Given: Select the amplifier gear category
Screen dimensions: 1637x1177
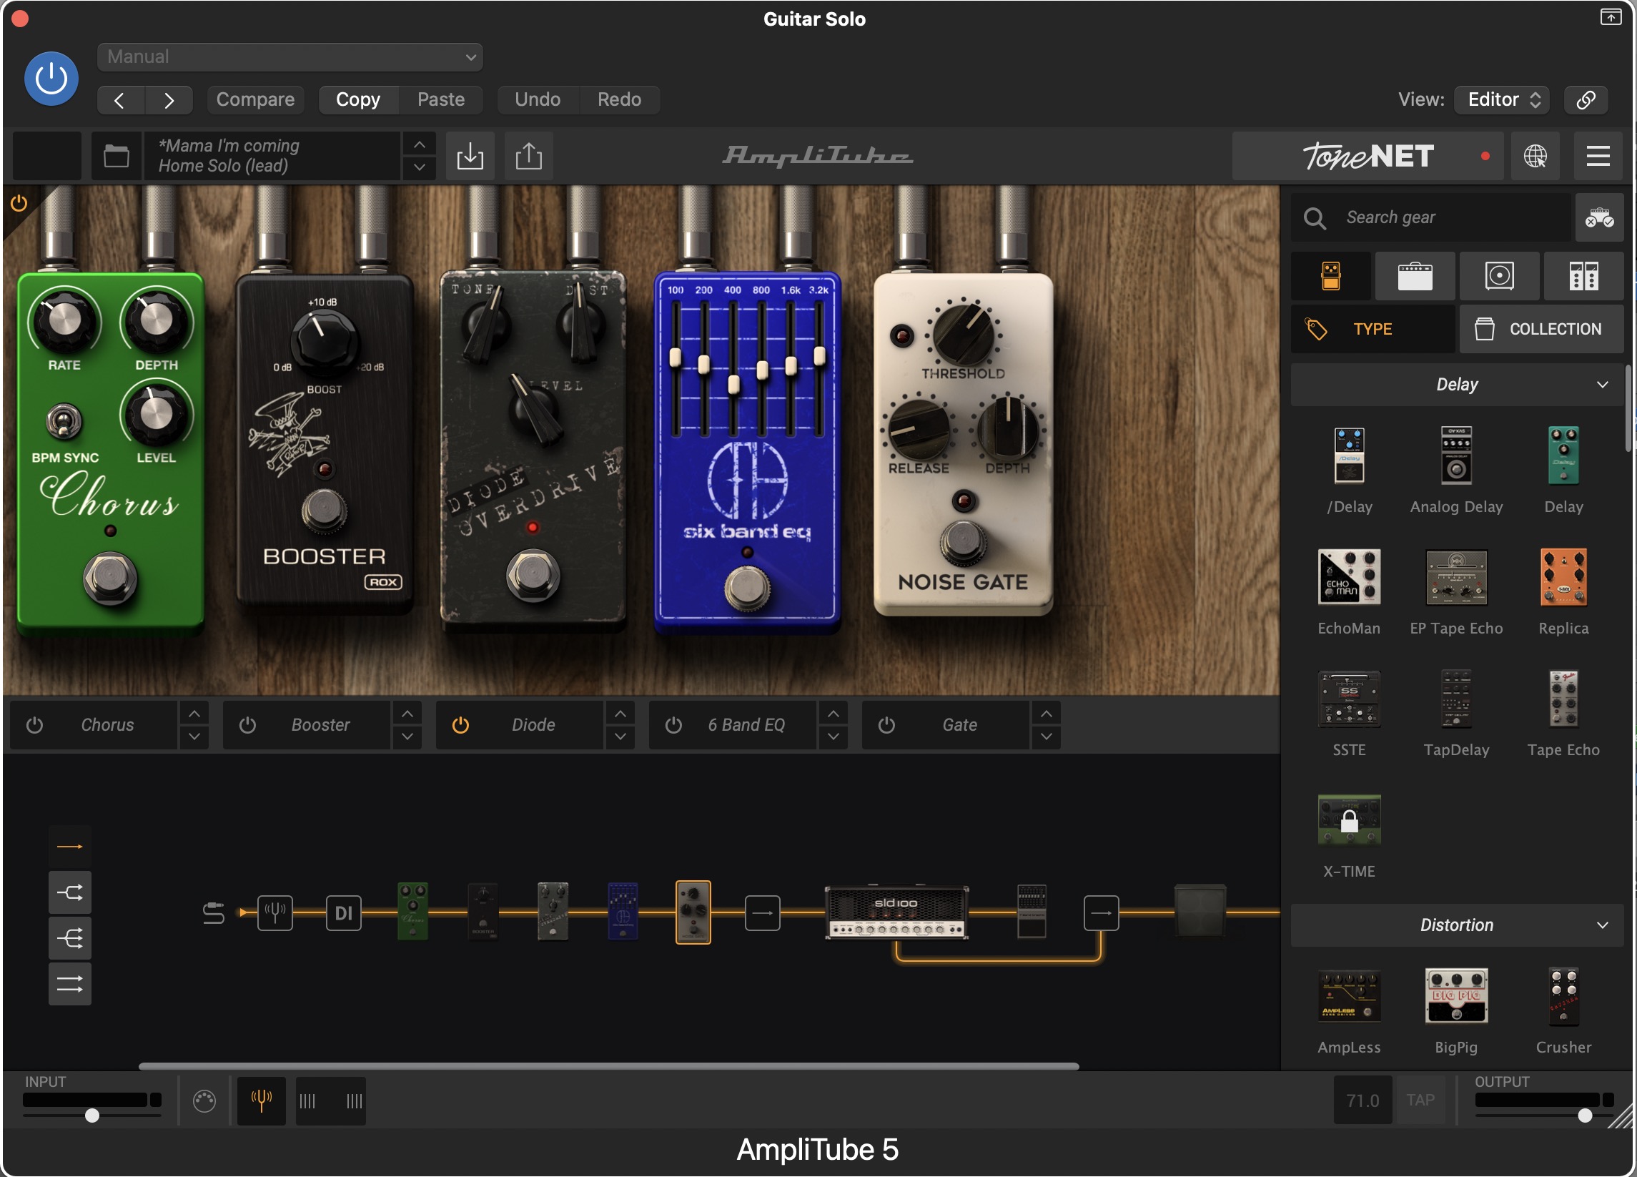Looking at the screenshot, I should (x=1415, y=277).
